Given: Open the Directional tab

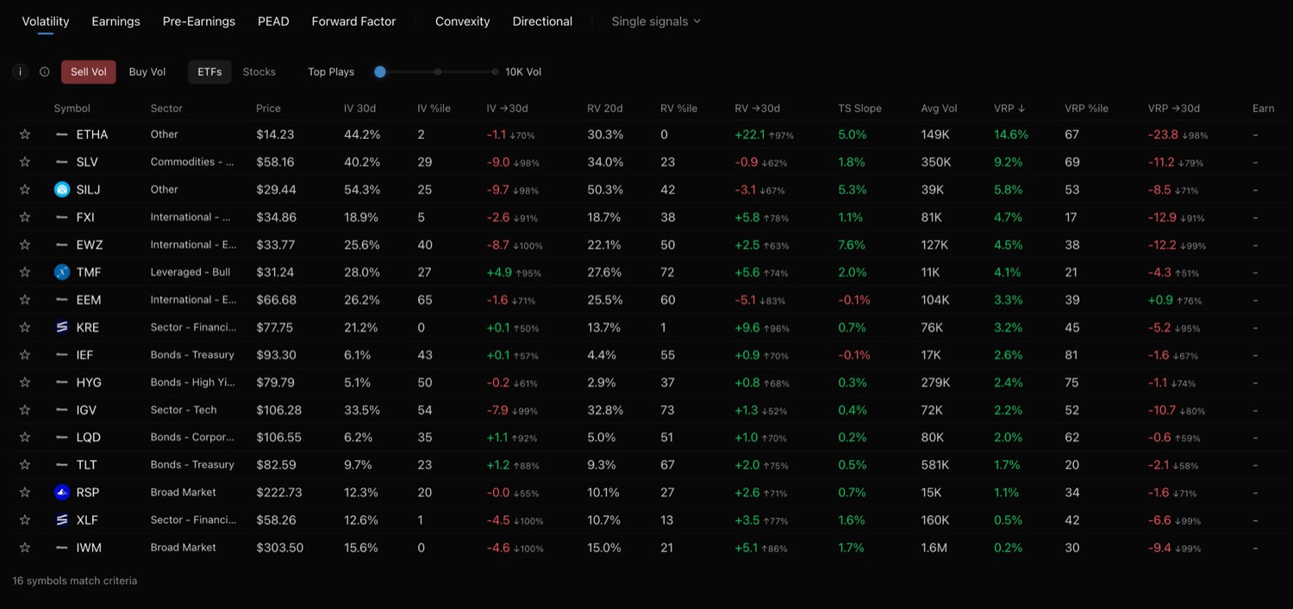Looking at the screenshot, I should [x=542, y=22].
